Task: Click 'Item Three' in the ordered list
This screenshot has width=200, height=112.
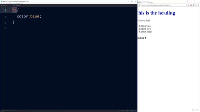Action: pos(147,32)
